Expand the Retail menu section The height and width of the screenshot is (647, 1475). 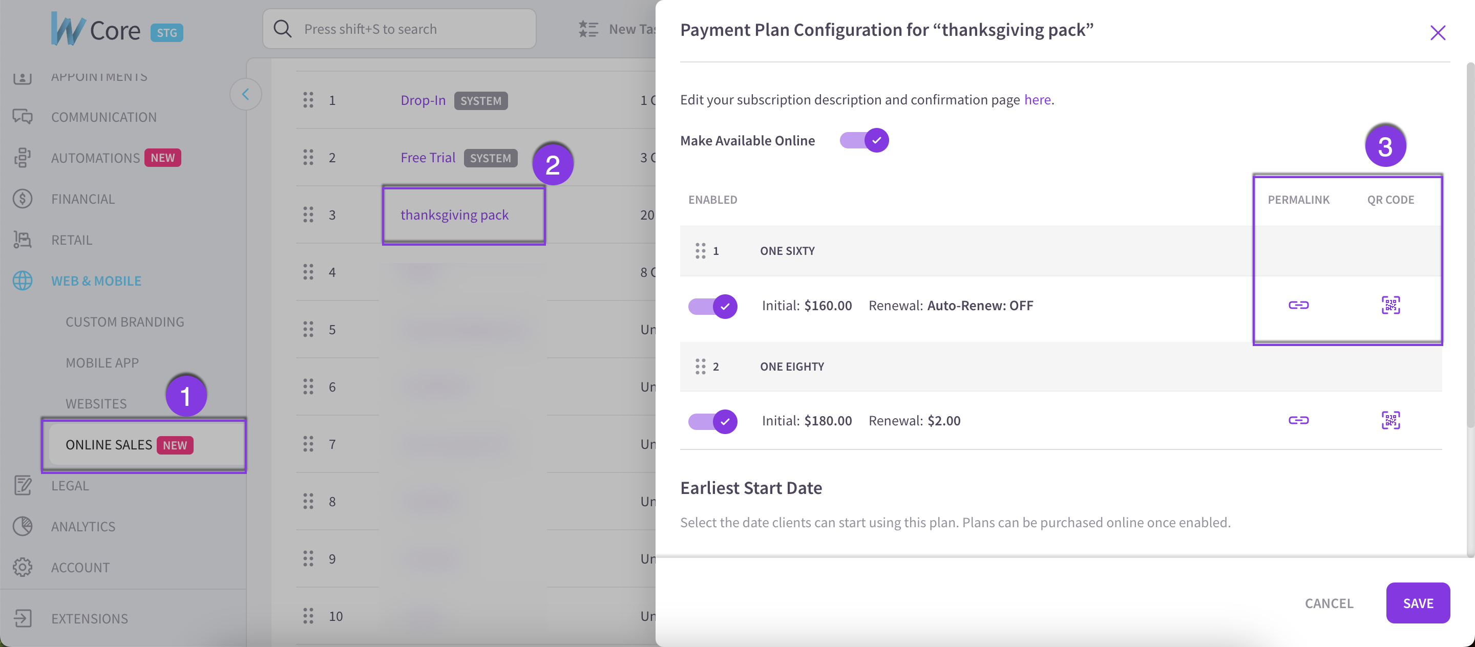pyautogui.click(x=72, y=240)
